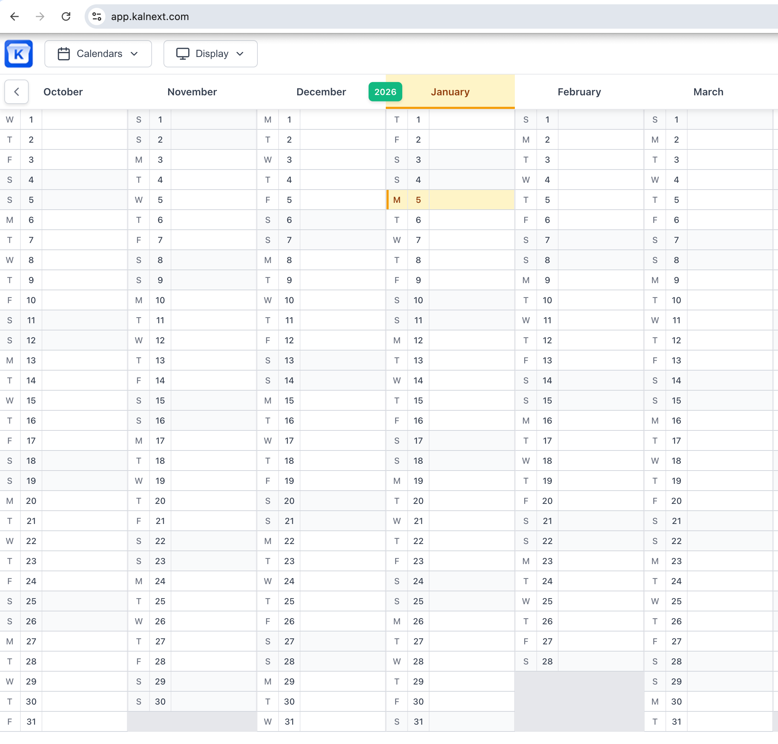Select November 30 day row
This screenshot has width=778, height=744.
pyautogui.click(x=192, y=701)
